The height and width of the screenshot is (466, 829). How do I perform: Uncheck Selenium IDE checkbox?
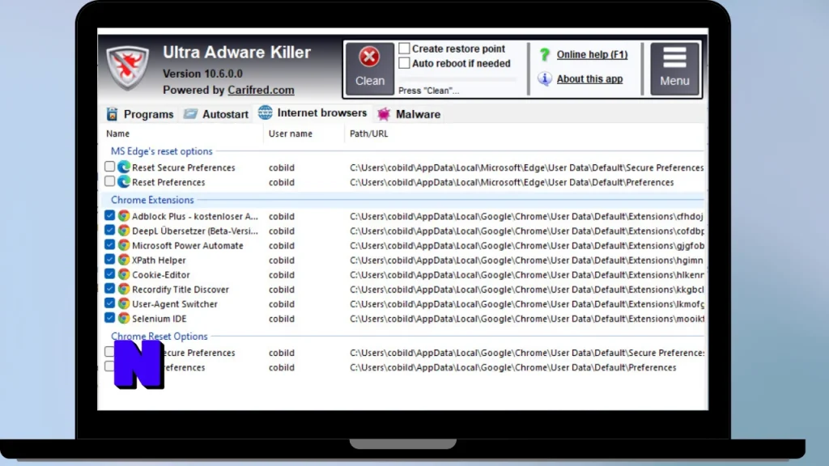(109, 318)
